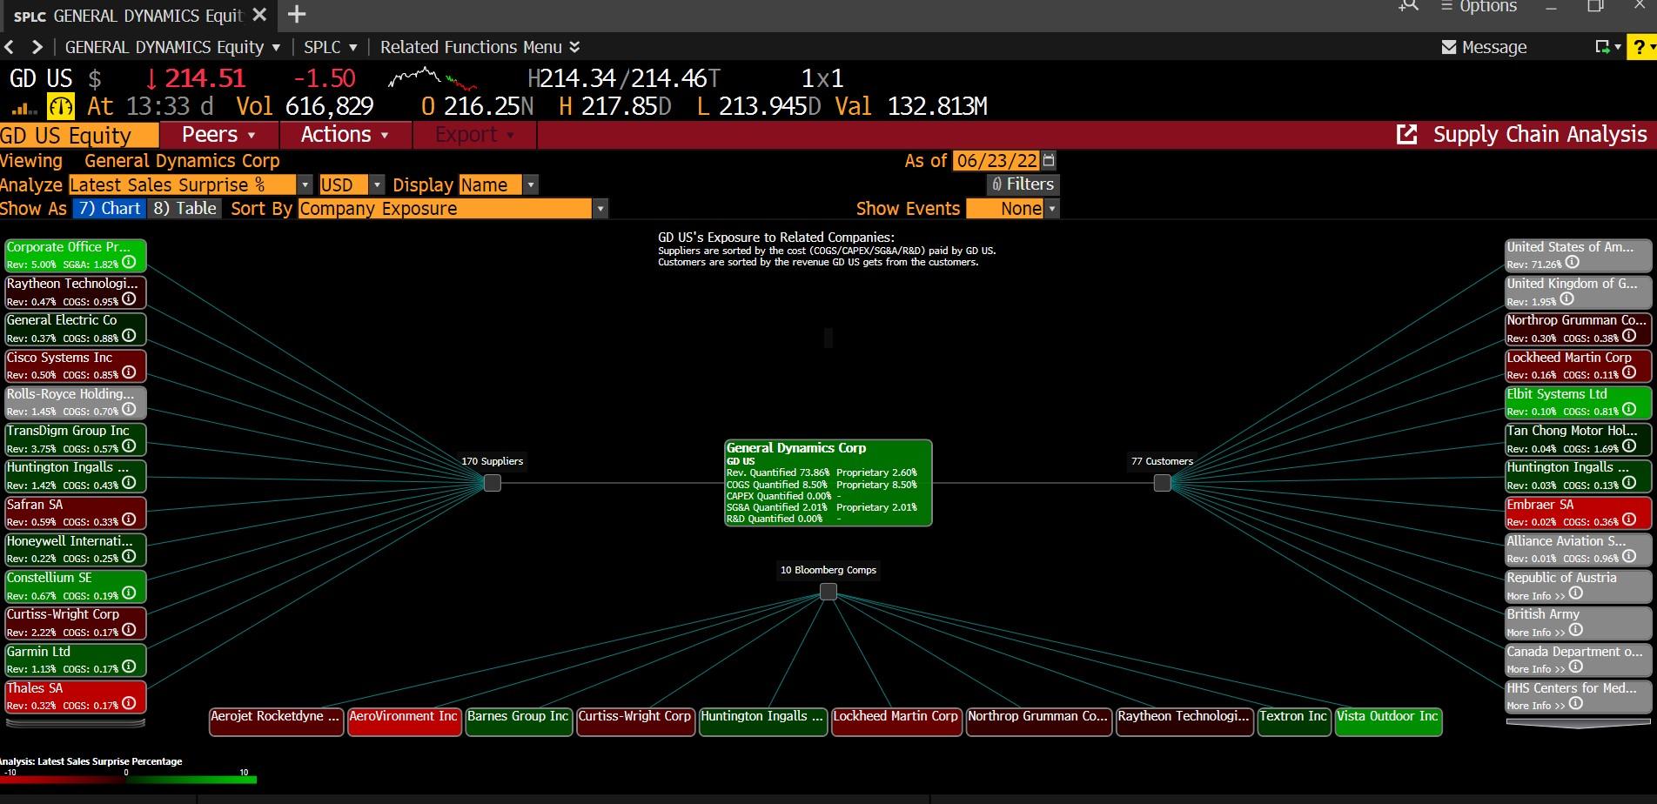Open the Display Name dropdown
Screen dimensions: 1657x804
[530, 184]
